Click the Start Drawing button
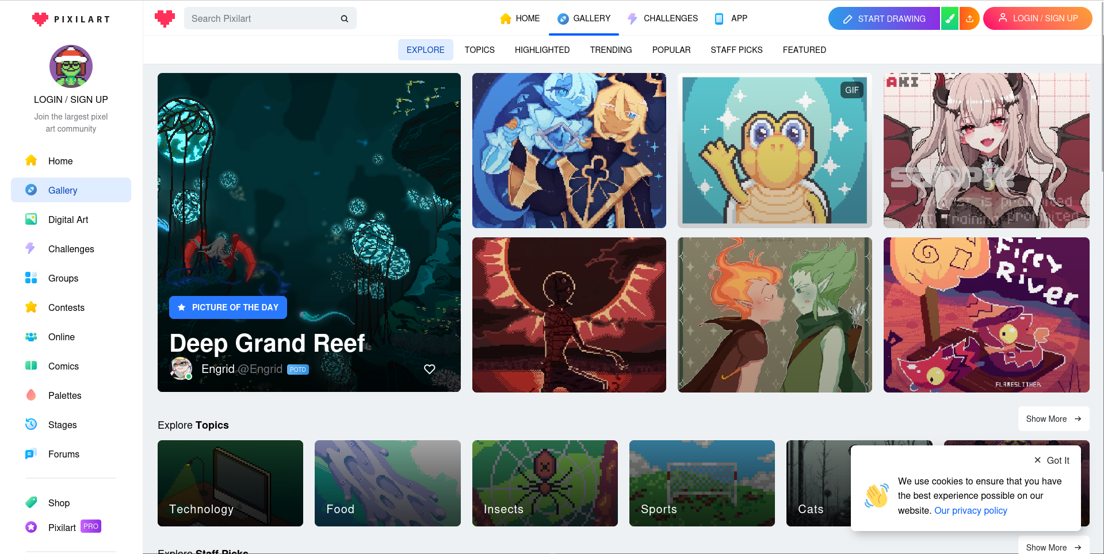Viewport: 1104px width, 554px height. pos(883,18)
